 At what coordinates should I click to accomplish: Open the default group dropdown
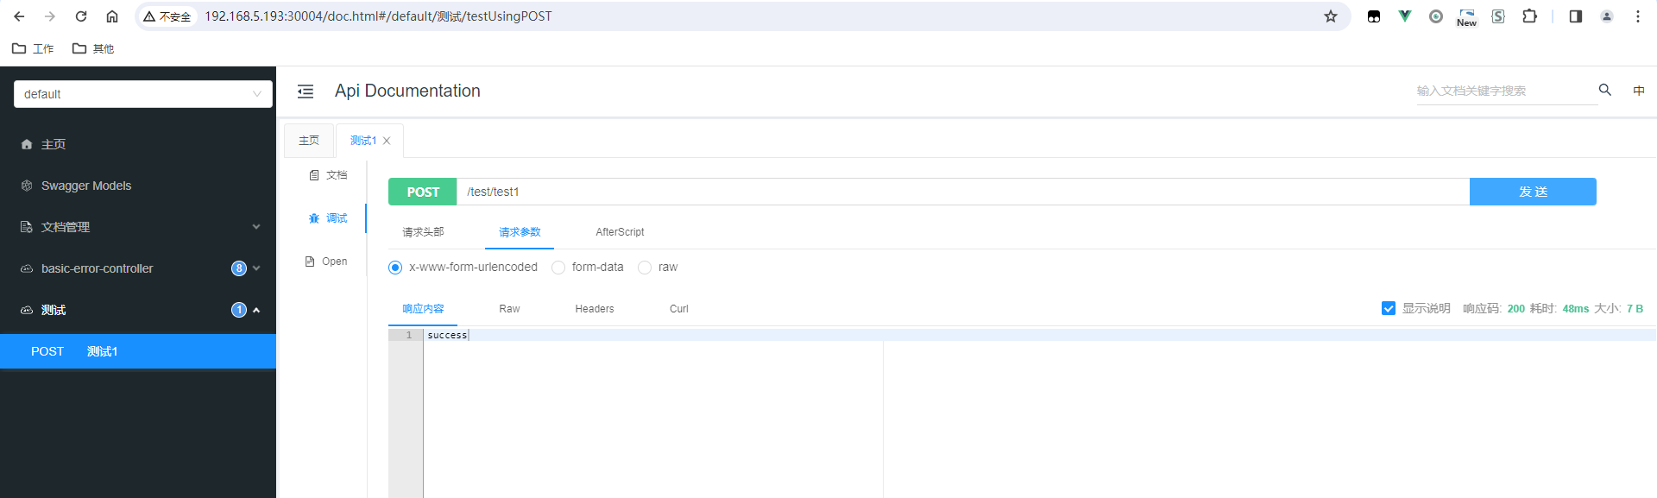point(143,94)
